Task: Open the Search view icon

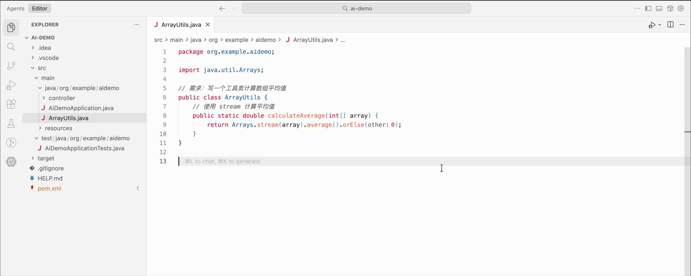Action: coord(11,47)
